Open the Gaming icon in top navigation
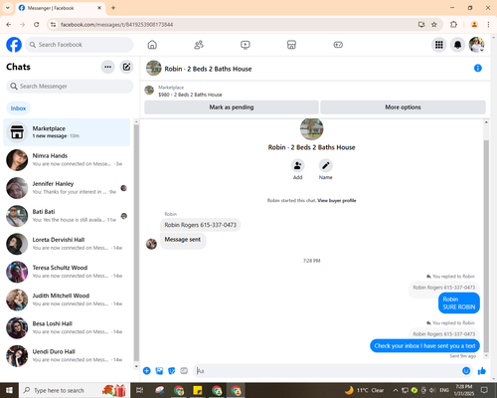This screenshot has width=497, height=398. coord(338,45)
